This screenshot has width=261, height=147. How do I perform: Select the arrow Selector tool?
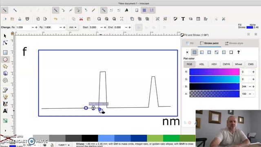[x=5, y=36]
